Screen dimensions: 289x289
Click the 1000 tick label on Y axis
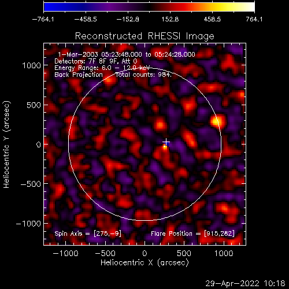(32, 65)
